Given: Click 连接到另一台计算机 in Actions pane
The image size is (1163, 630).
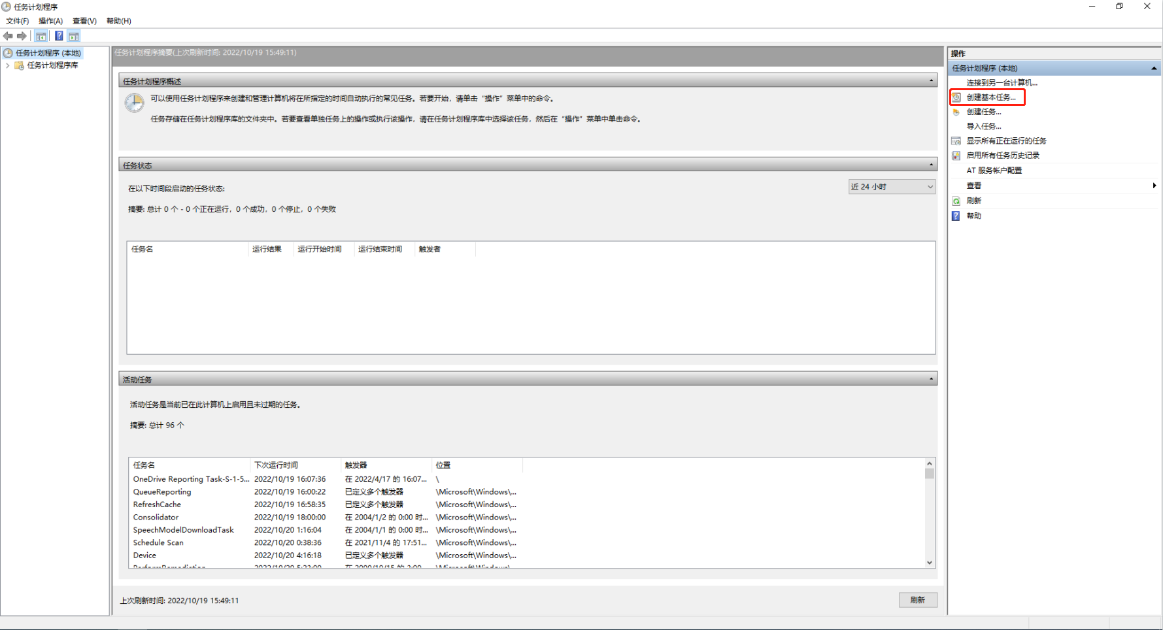Looking at the screenshot, I should pyautogui.click(x=1002, y=83).
